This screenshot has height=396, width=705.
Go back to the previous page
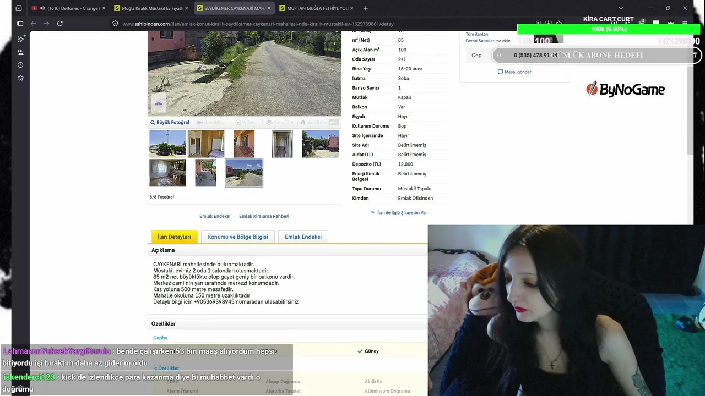point(34,24)
